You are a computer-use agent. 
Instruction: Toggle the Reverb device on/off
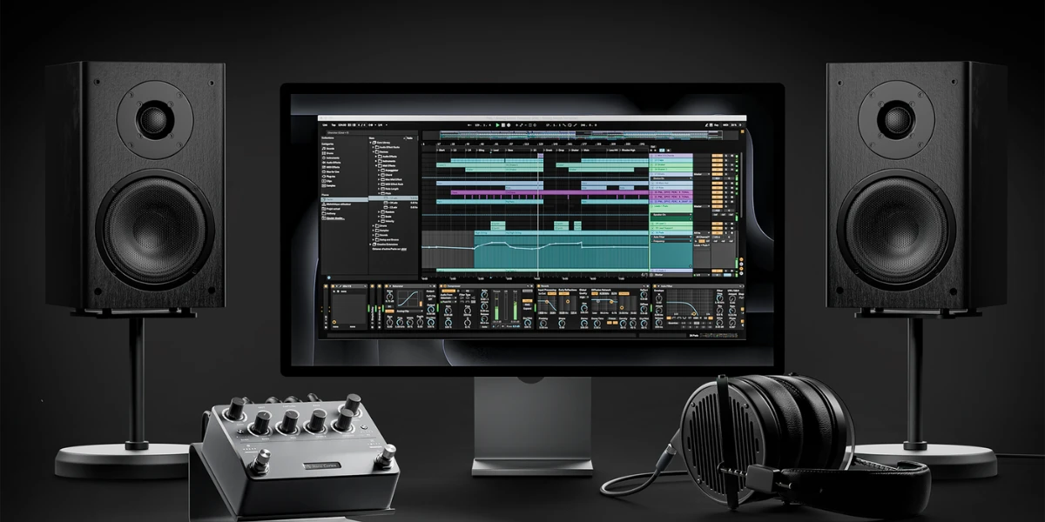pyautogui.click(x=538, y=286)
